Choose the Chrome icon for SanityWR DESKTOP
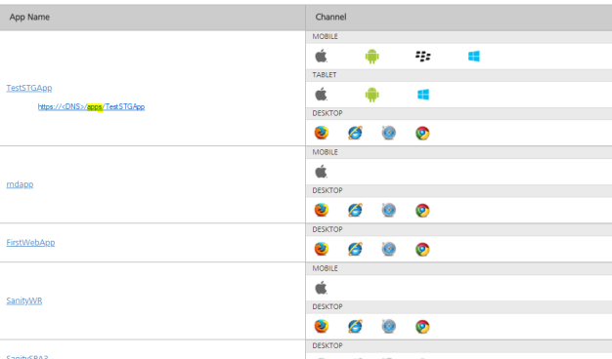 (422, 326)
